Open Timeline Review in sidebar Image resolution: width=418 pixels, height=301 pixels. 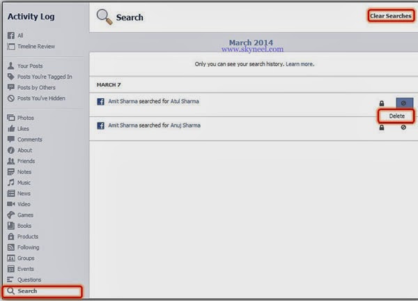tap(36, 47)
